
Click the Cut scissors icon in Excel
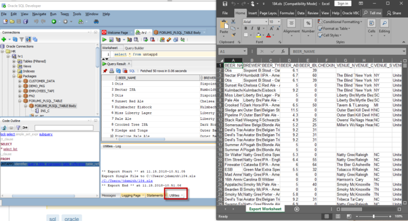pyautogui.click(x=233, y=22)
